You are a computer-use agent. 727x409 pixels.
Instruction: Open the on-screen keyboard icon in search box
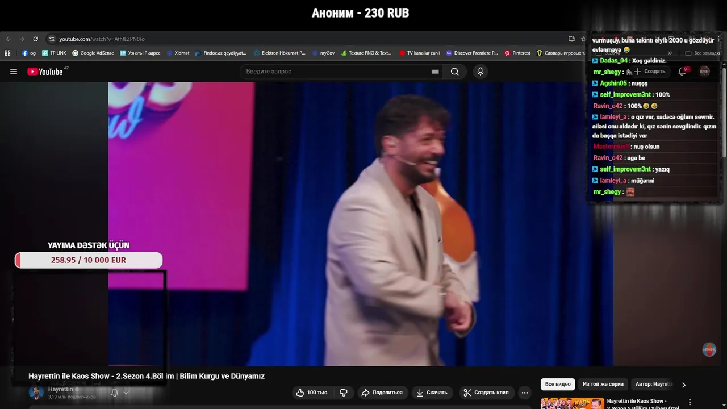tap(435, 72)
